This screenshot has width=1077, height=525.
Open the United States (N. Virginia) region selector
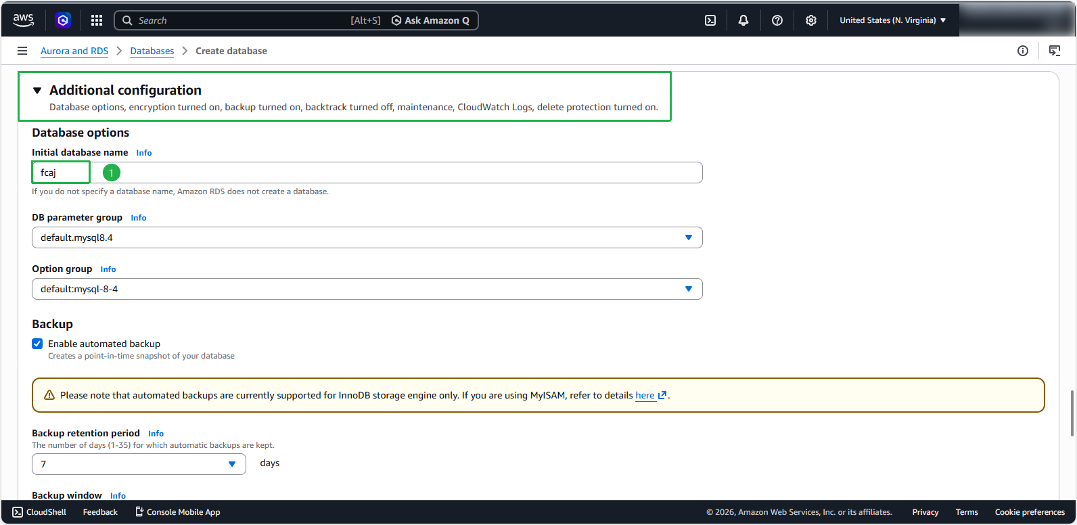coord(893,20)
